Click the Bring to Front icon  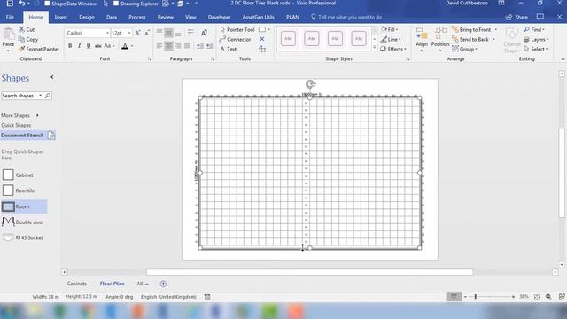(455, 29)
